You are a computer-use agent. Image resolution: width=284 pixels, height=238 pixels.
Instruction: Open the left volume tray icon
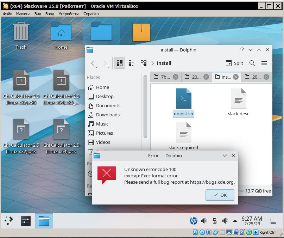(204, 221)
